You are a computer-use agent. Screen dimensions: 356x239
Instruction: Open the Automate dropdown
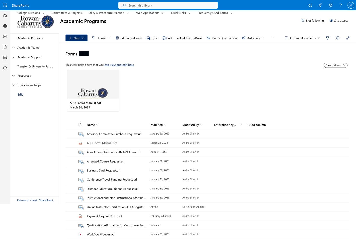pos(253,38)
